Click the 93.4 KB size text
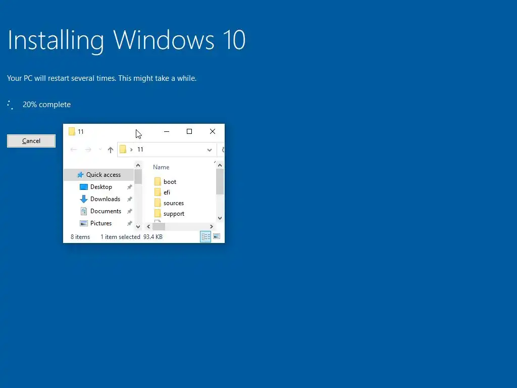The width and height of the screenshot is (517, 388). coord(153,237)
